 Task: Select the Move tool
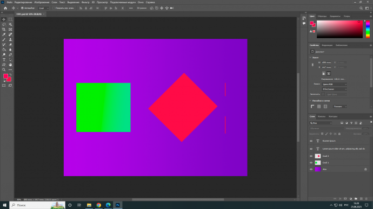pos(4,19)
